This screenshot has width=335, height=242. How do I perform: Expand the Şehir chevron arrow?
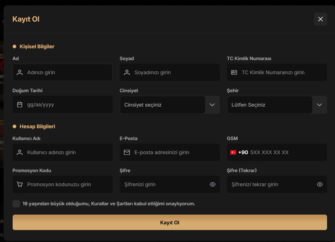[319, 105]
